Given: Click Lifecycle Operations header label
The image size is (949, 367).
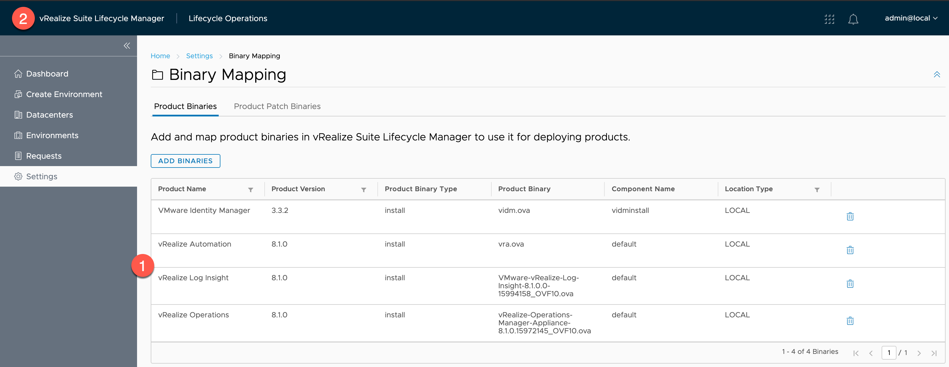Looking at the screenshot, I should click(x=228, y=18).
